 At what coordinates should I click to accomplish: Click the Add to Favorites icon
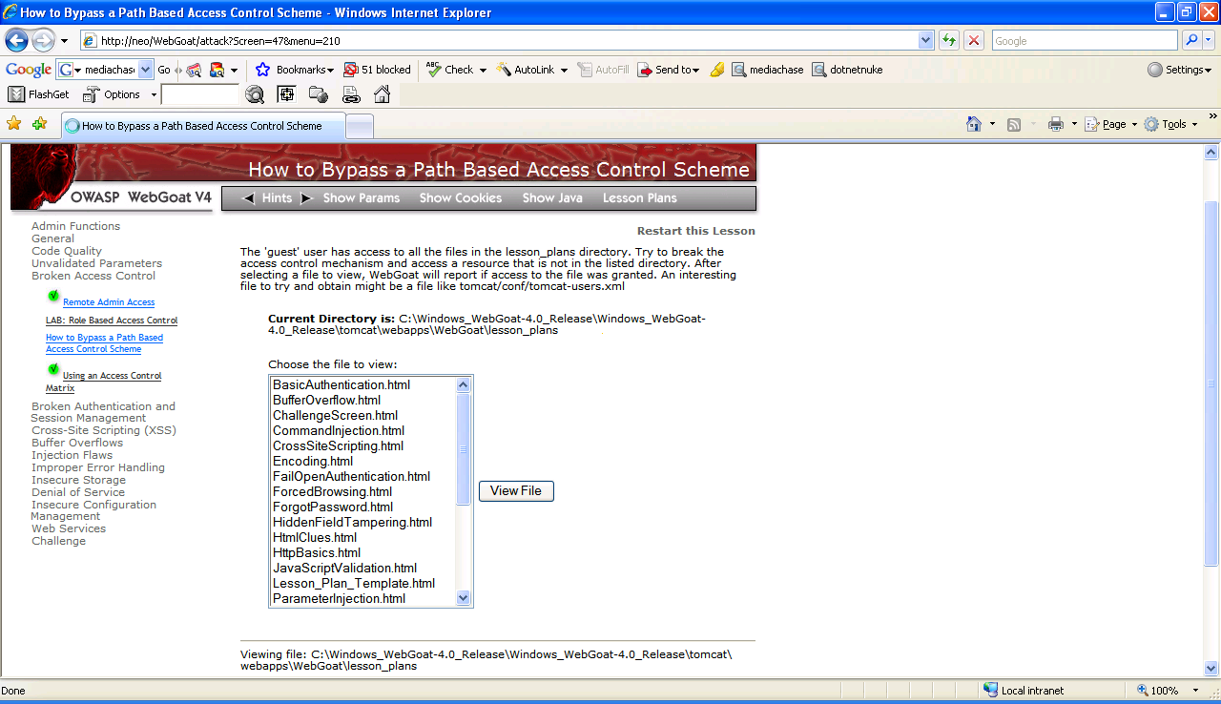[39, 124]
